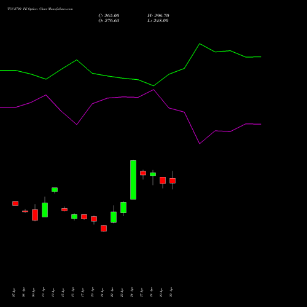Click the 30 Apr date axis label

171,292
